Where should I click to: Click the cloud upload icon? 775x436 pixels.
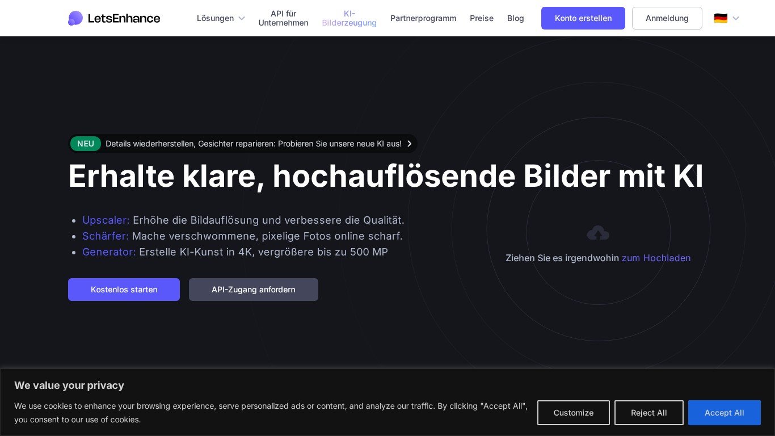click(598, 233)
